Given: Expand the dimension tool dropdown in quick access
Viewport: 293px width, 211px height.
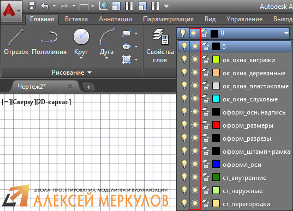Looking at the screenshot, I should coord(92,6).
